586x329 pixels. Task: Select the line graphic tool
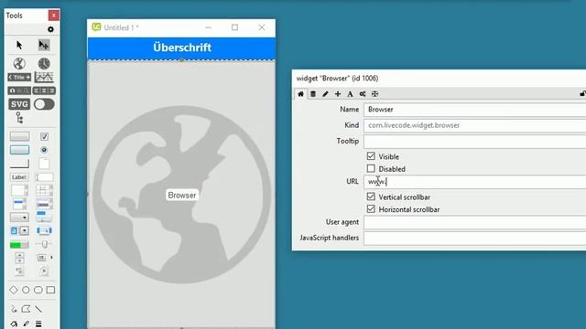click(x=38, y=309)
